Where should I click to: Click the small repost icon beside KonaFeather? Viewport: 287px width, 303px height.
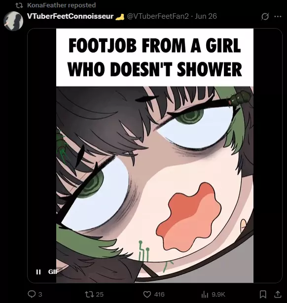19,5
